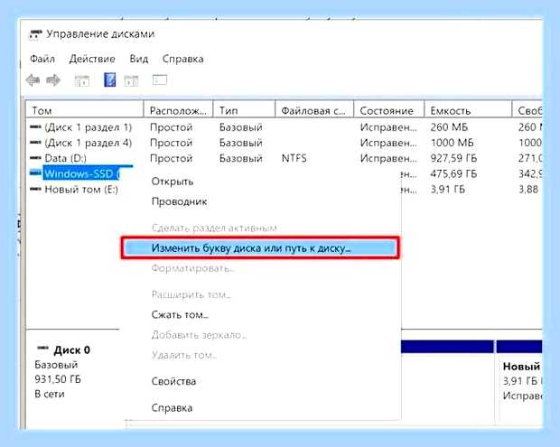The height and width of the screenshot is (447, 560).
Task: Click the blue Help toolbar icon
Action: pos(109,79)
